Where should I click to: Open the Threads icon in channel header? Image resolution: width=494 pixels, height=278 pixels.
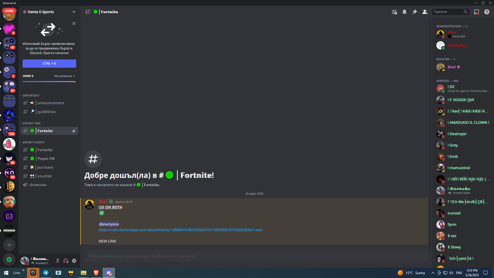click(x=394, y=12)
